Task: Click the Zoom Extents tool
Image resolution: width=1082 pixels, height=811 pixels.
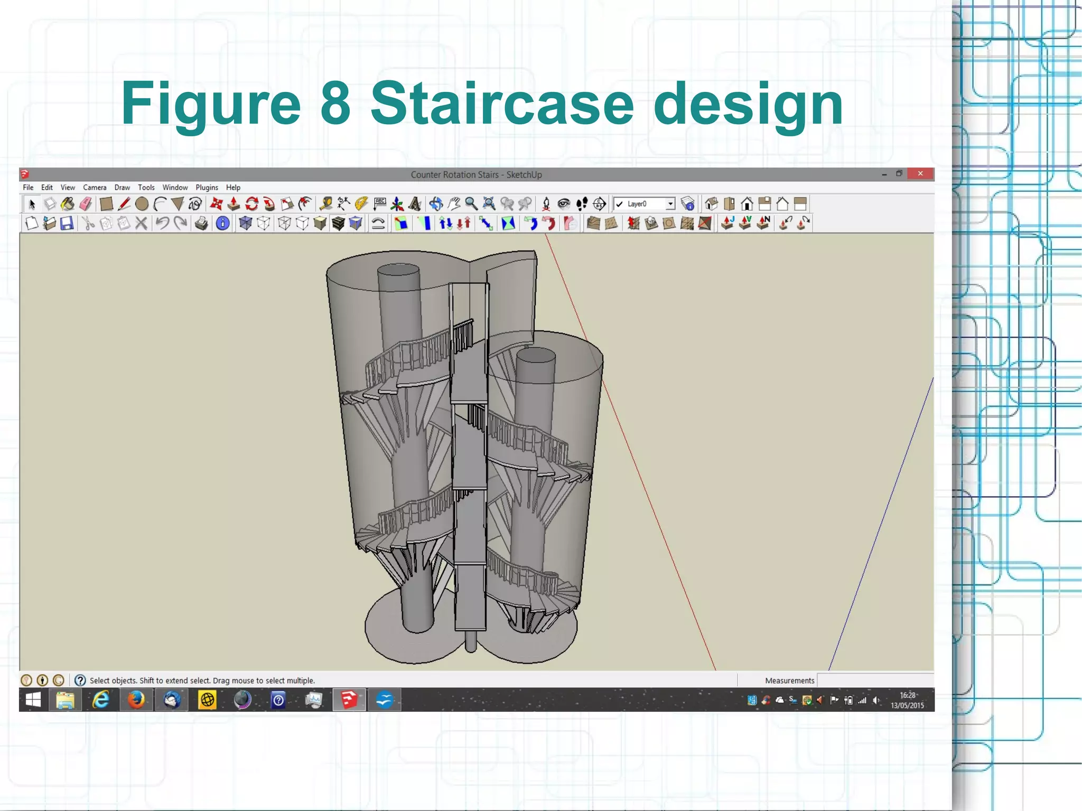Action: point(489,204)
